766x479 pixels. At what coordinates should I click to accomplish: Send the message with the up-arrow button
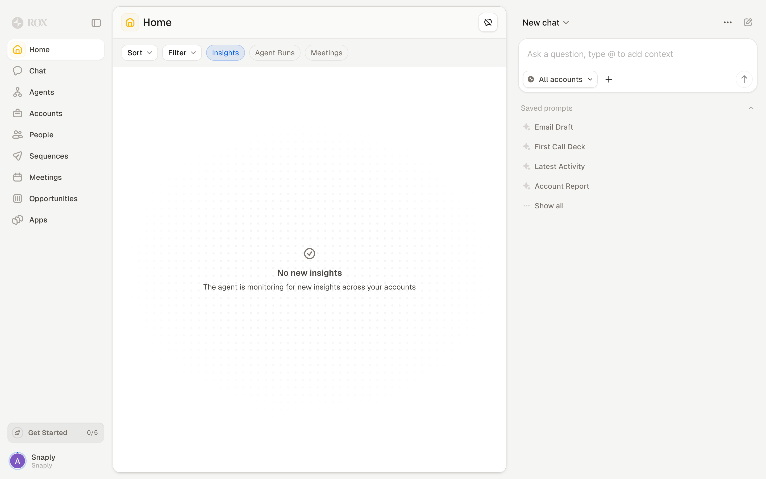(x=744, y=79)
